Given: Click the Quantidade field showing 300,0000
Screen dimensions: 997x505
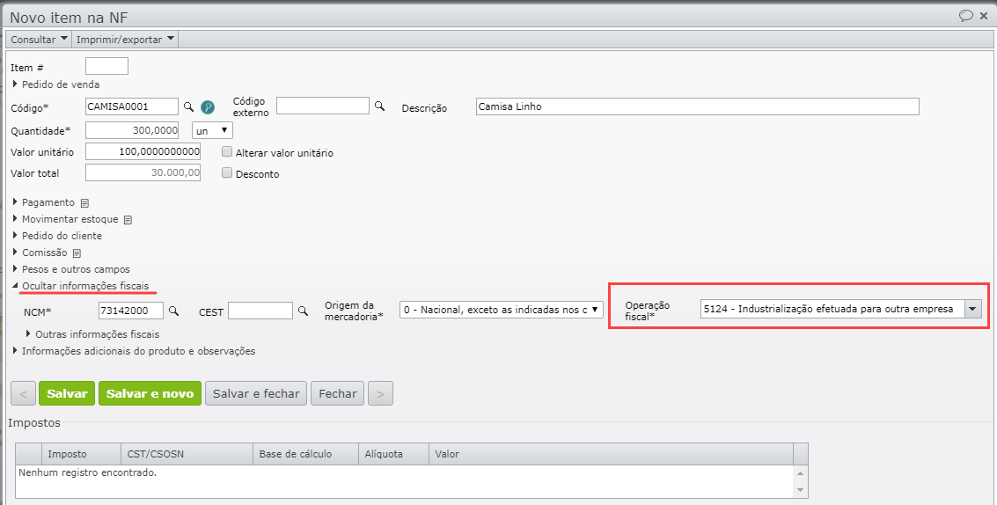Looking at the screenshot, I should [132, 130].
